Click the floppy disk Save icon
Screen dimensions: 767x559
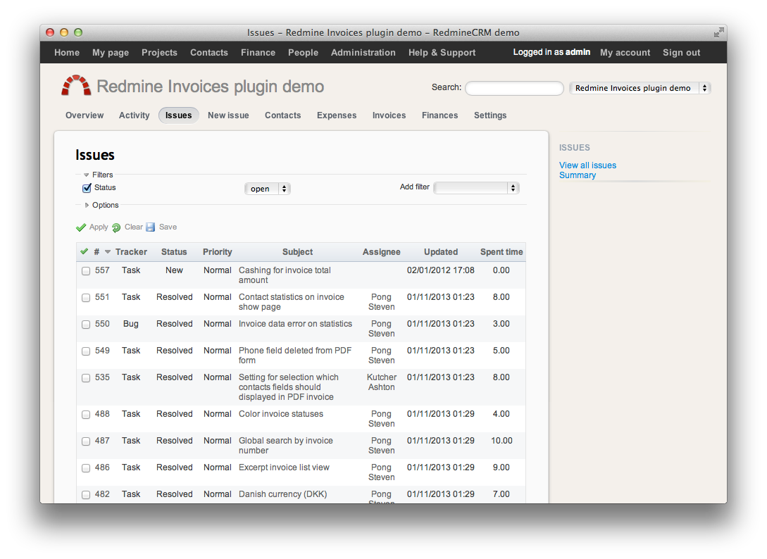(x=151, y=227)
